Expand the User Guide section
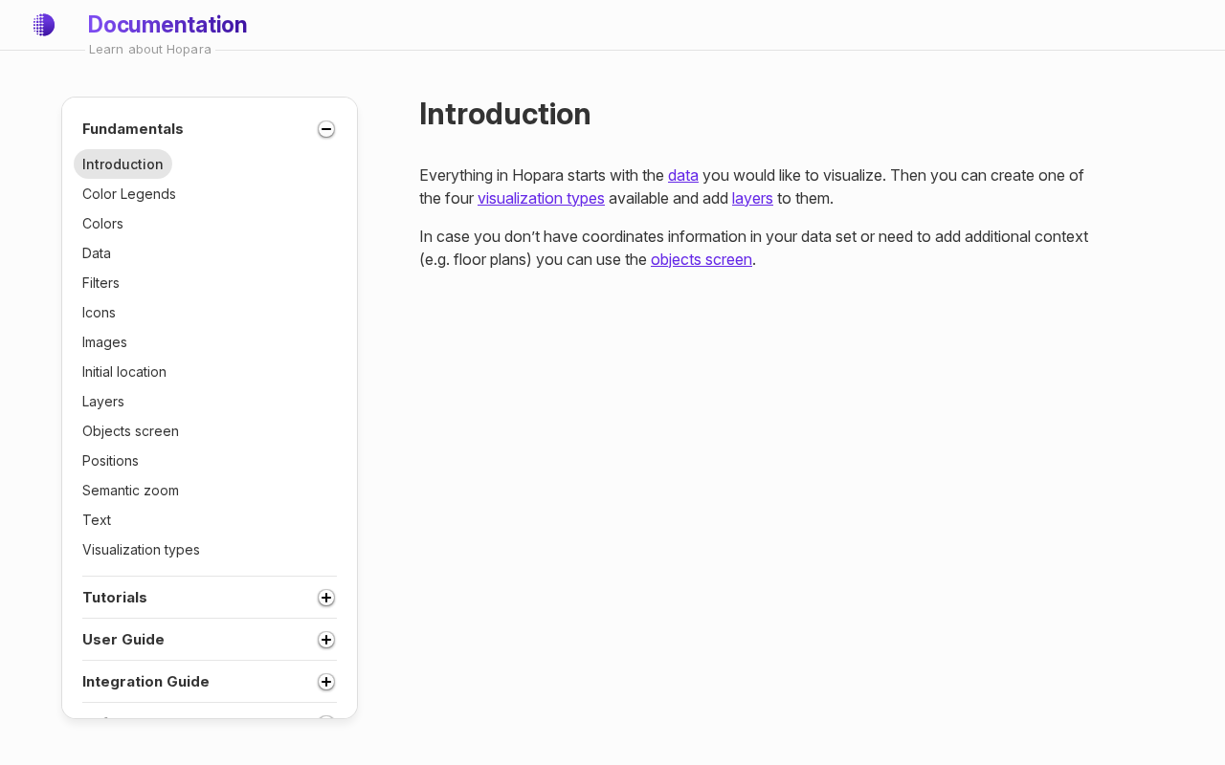The image size is (1225, 765). coord(326,640)
